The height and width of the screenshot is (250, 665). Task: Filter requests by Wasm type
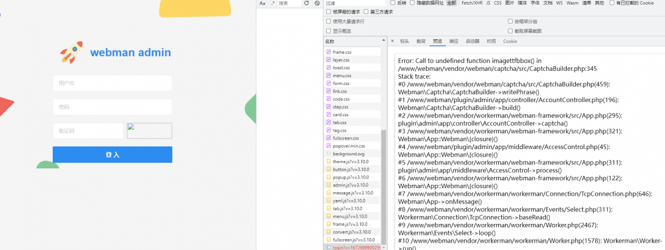(x=572, y=3)
